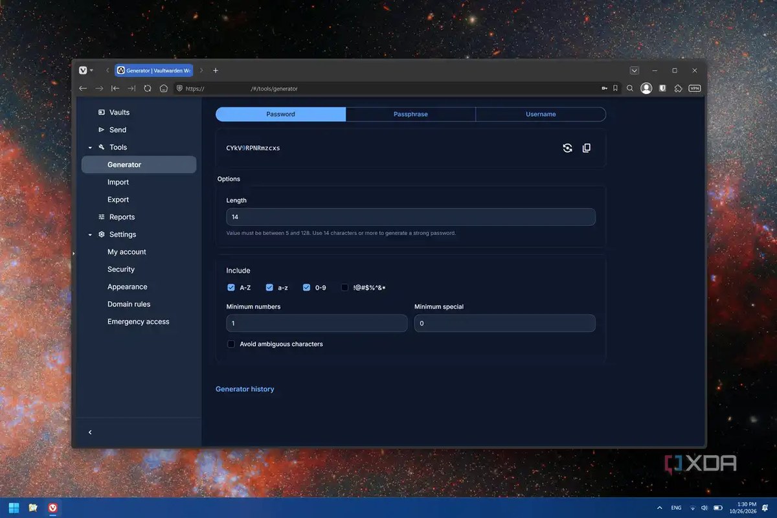Open Appearance settings
This screenshot has width=777, height=518.
[128, 287]
